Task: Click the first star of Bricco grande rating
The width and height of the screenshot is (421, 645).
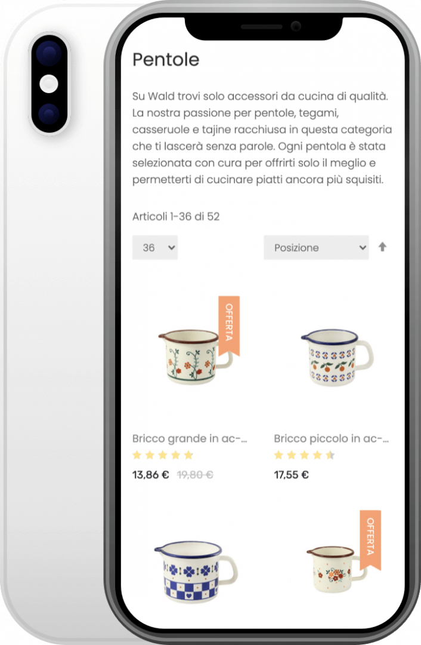Action: pos(137,455)
